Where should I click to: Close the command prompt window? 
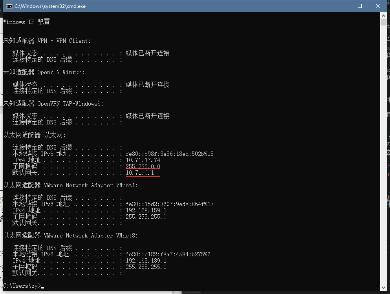pos(377,6)
